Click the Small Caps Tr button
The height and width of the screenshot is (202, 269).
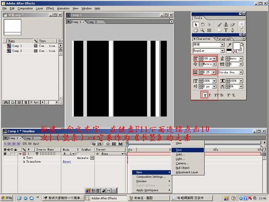click(x=222, y=95)
